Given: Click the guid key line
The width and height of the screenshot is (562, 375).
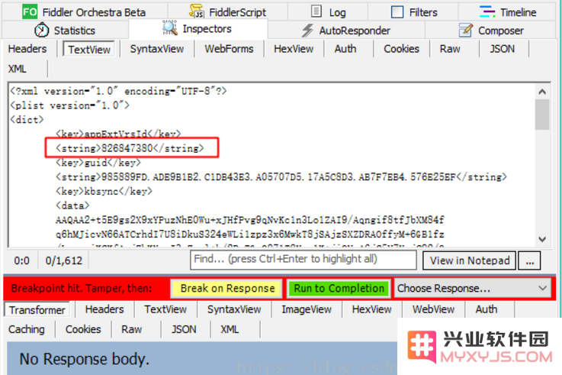Looking at the screenshot, I should (98, 163).
